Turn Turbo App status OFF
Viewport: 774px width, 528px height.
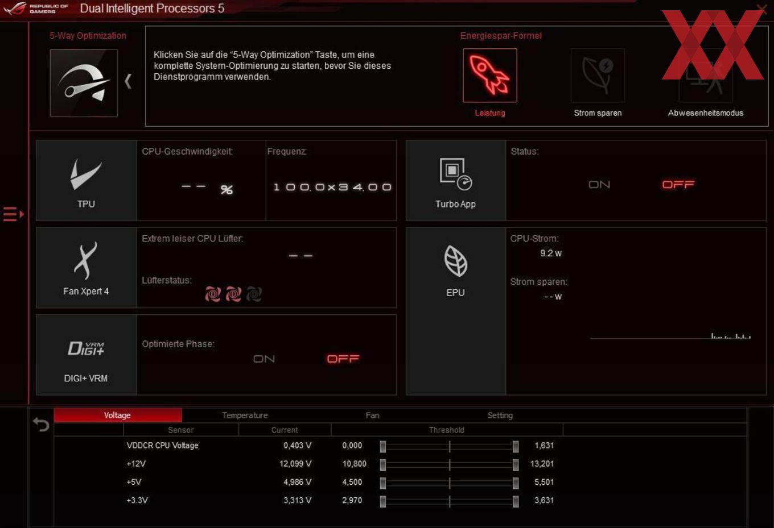pyautogui.click(x=678, y=185)
